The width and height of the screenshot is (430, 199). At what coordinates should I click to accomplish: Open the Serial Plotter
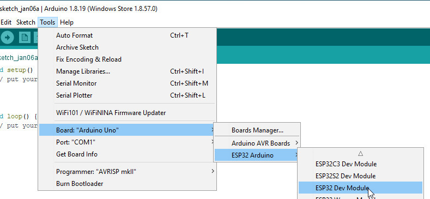point(127,95)
